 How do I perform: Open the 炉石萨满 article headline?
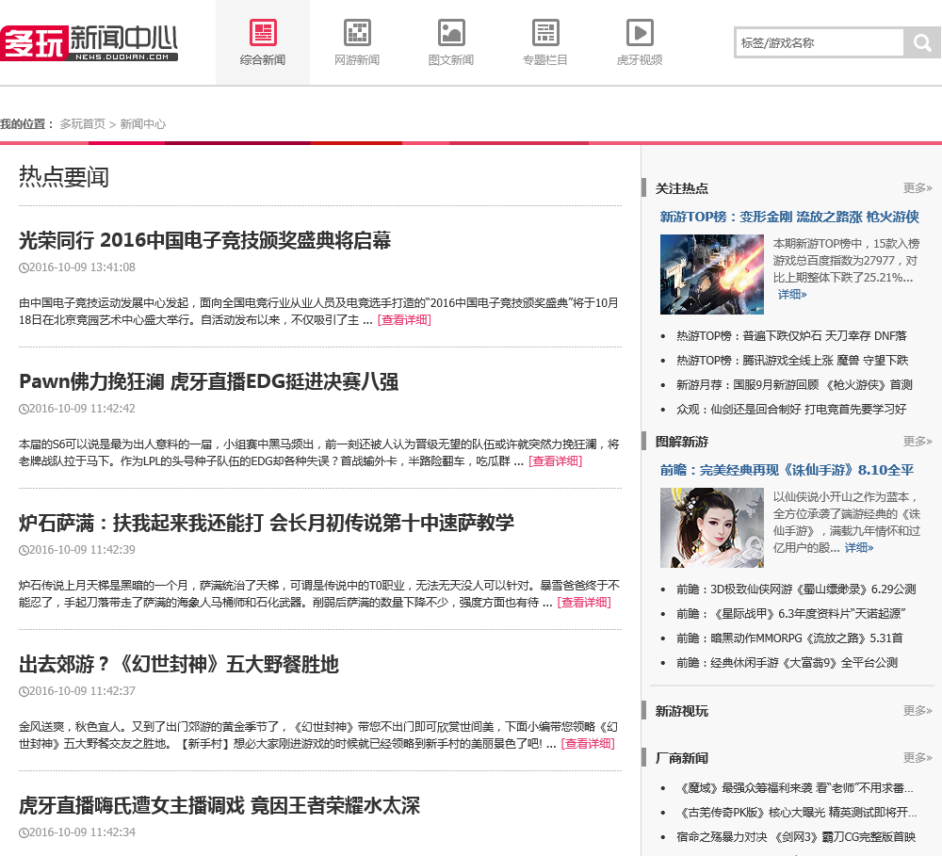267,523
